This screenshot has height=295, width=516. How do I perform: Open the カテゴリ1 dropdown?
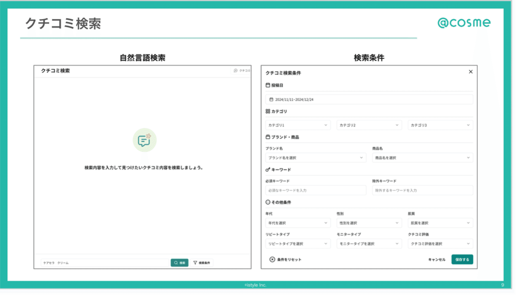[298, 125]
